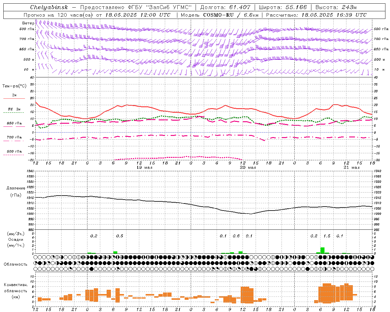Viewport: 390px width, 312px height.
Task: Click the 'Осадки' precipitation label
Action: 16,239
